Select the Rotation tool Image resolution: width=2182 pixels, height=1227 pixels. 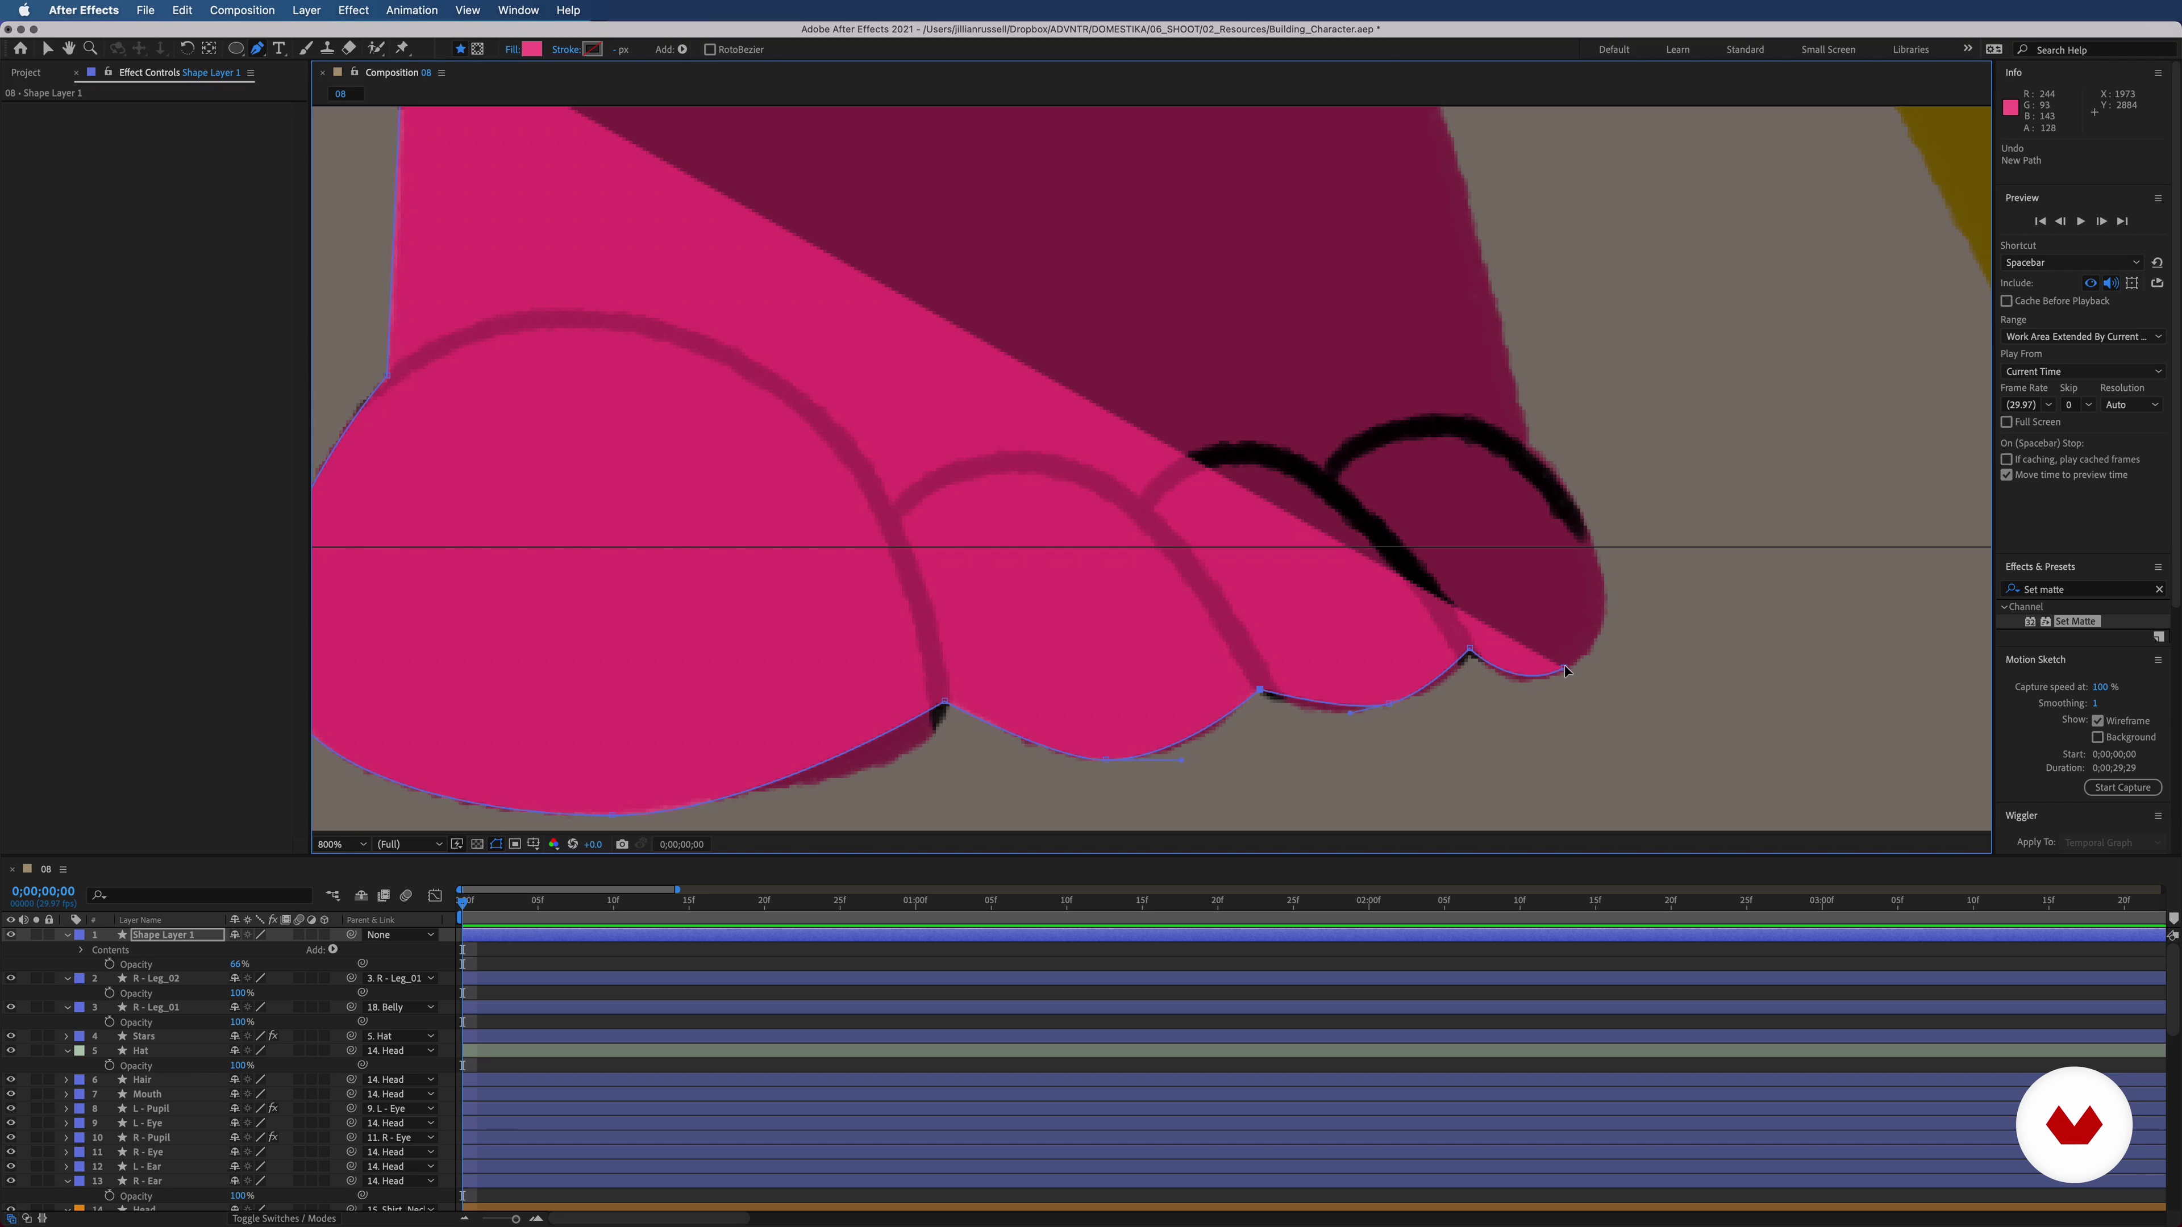(x=187, y=48)
